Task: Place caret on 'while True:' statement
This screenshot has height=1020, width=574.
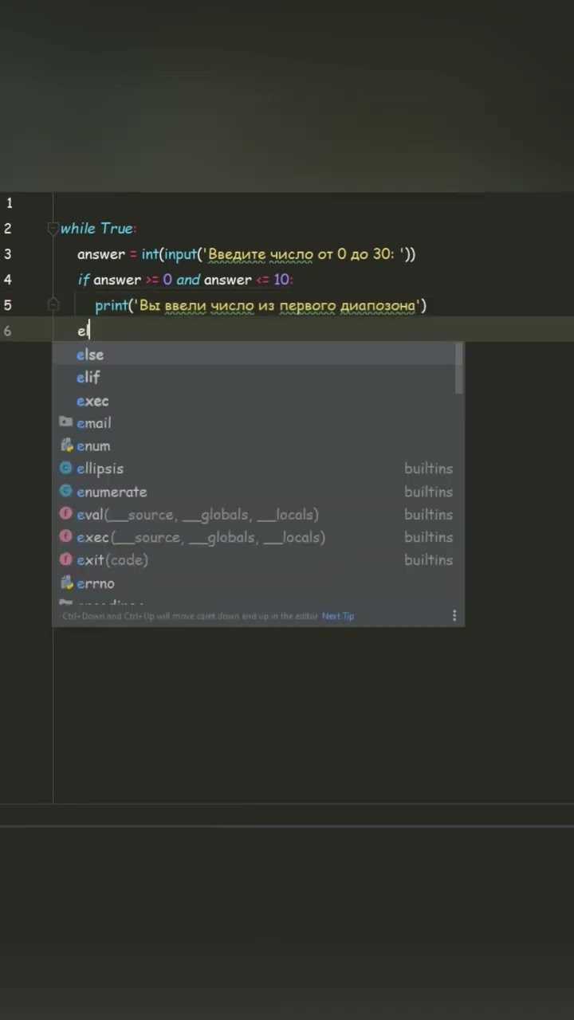Action: (99, 229)
